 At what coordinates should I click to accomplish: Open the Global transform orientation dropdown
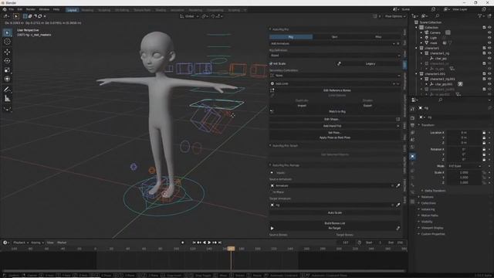point(189,16)
